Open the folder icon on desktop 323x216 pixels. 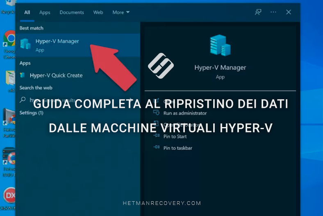[10, 78]
